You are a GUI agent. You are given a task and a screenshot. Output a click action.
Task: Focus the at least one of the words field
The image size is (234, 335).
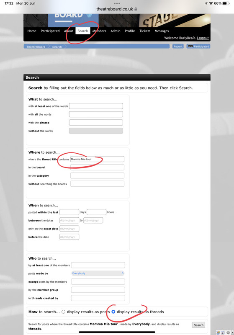point(96,106)
